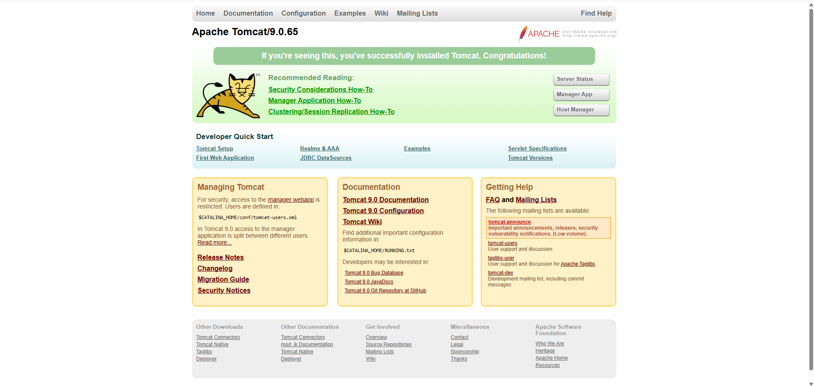Open the Host Manager button
This screenshot has height=386, width=814.
point(581,110)
